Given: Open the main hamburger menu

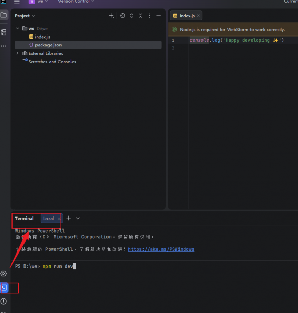Looking at the screenshot, I should pos(17,2).
